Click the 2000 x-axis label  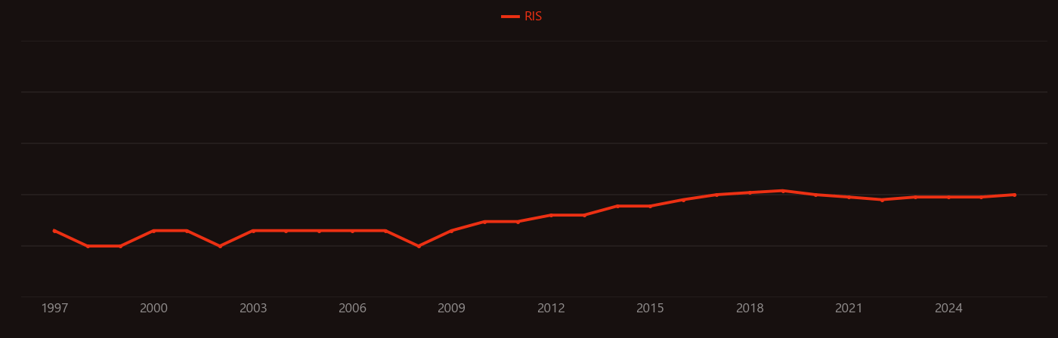(x=154, y=309)
